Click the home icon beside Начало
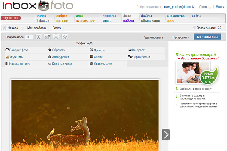This screenshot has width=227, height=151. coord(5,28)
